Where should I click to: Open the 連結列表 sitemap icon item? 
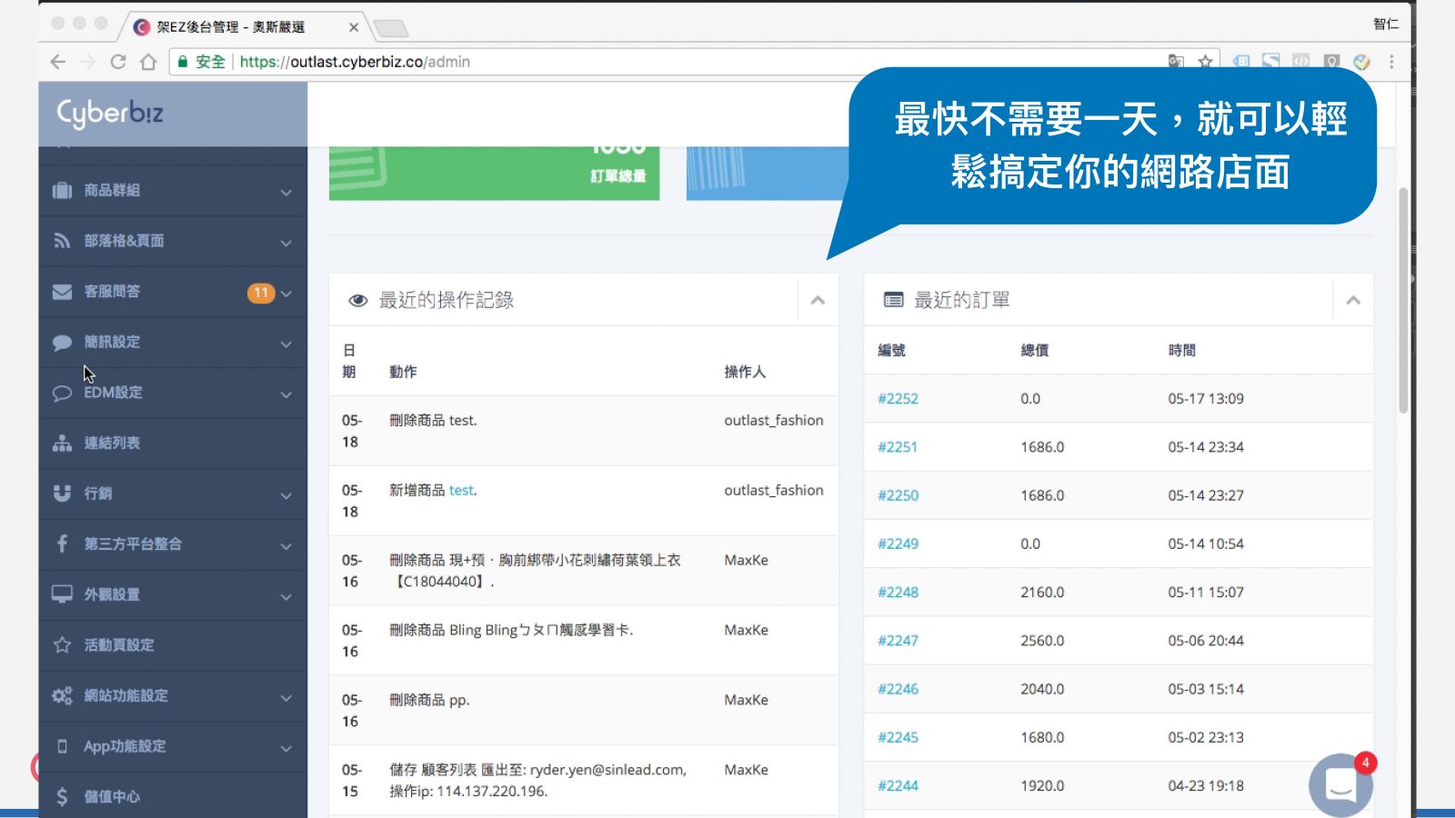62,443
